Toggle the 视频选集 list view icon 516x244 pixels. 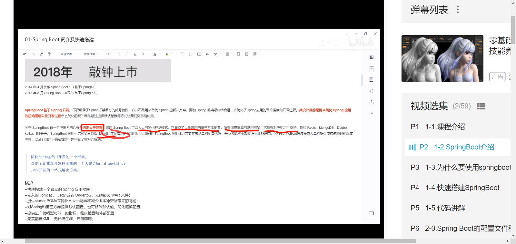coord(481,106)
